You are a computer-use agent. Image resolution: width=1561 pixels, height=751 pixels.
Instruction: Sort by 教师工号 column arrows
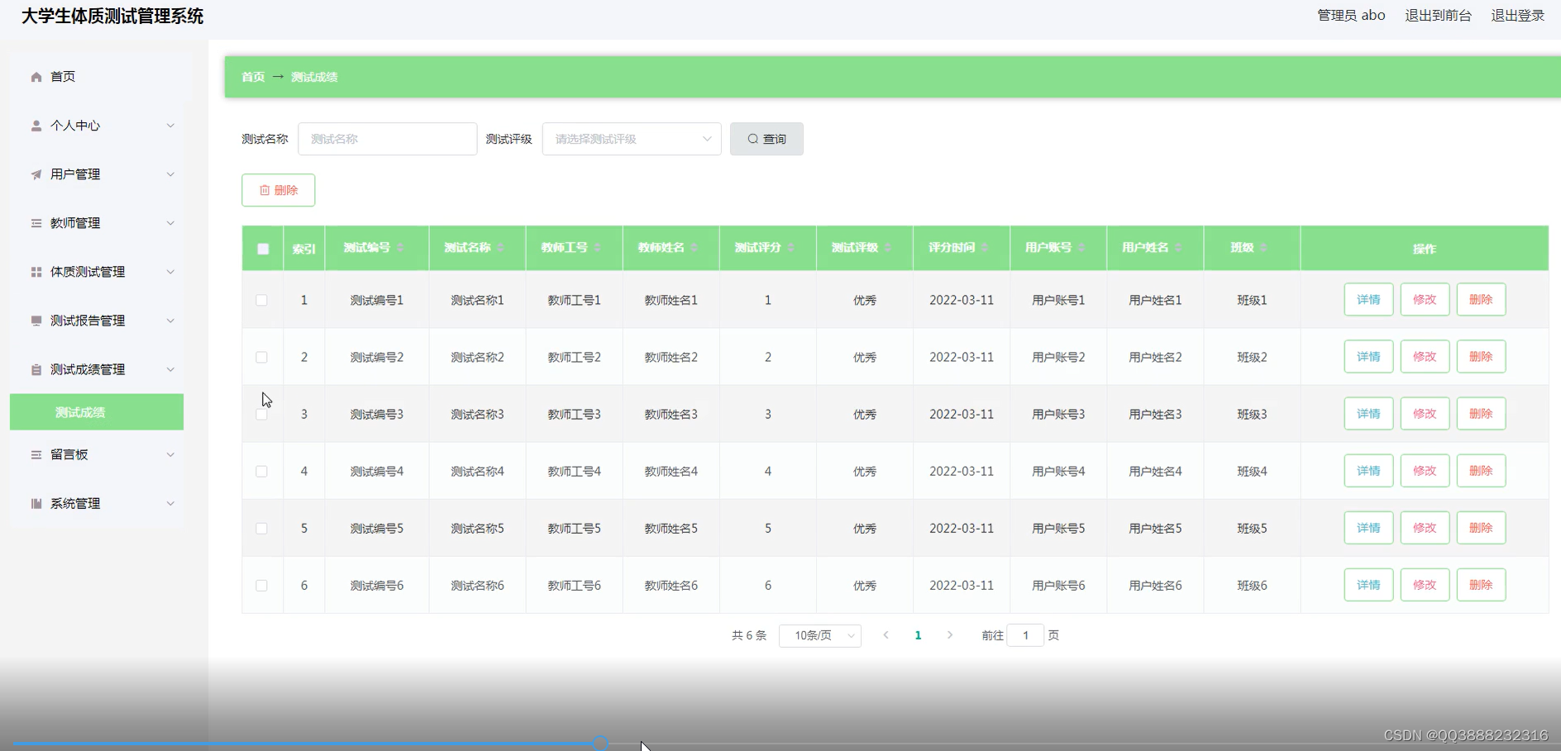coord(598,248)
